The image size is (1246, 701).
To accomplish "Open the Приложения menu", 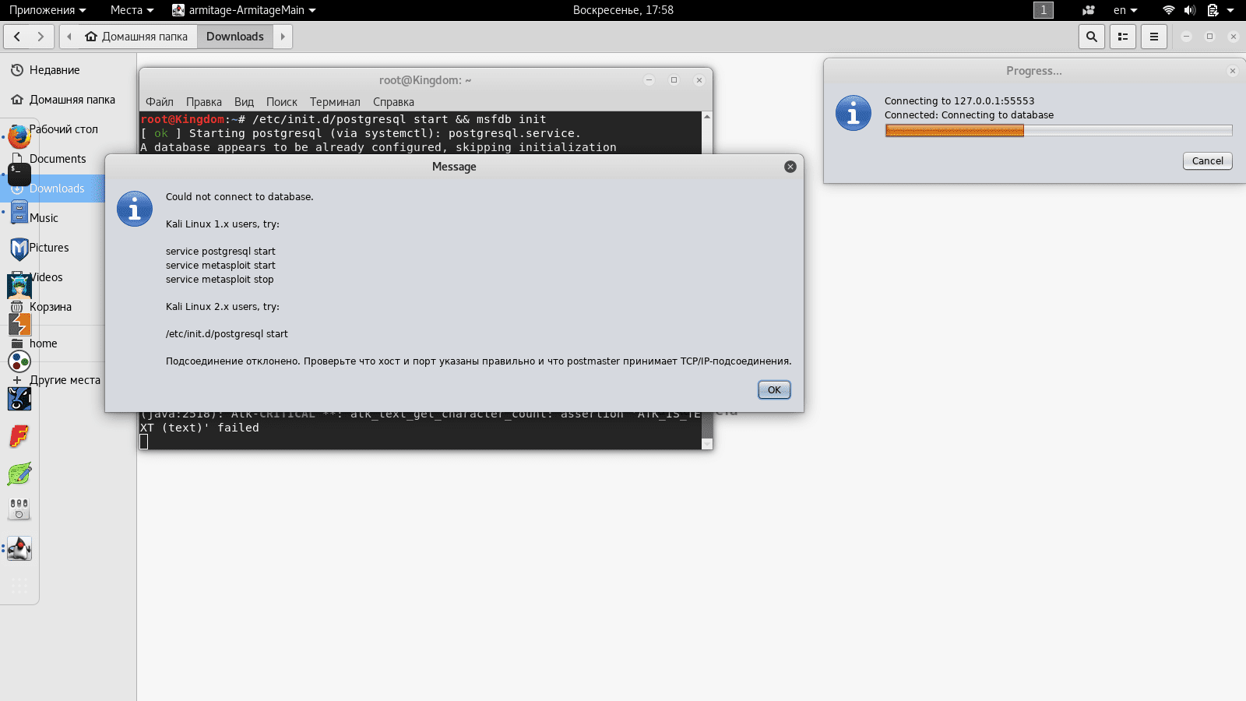I will click(48, 10).
